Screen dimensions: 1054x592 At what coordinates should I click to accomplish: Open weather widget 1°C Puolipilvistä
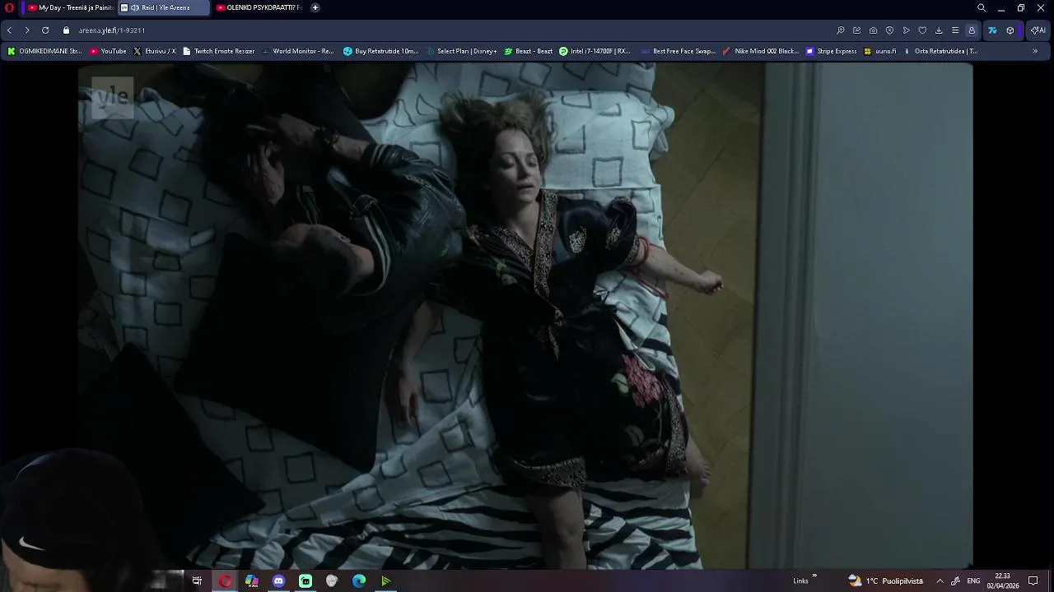(886, 580)
